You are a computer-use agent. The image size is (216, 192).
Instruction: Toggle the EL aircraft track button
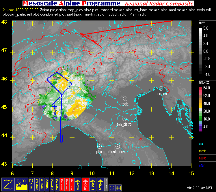tap(93, 185)
